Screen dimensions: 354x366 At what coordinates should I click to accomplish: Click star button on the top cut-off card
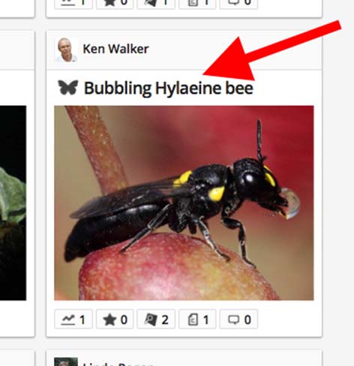(x=115, y=4)
